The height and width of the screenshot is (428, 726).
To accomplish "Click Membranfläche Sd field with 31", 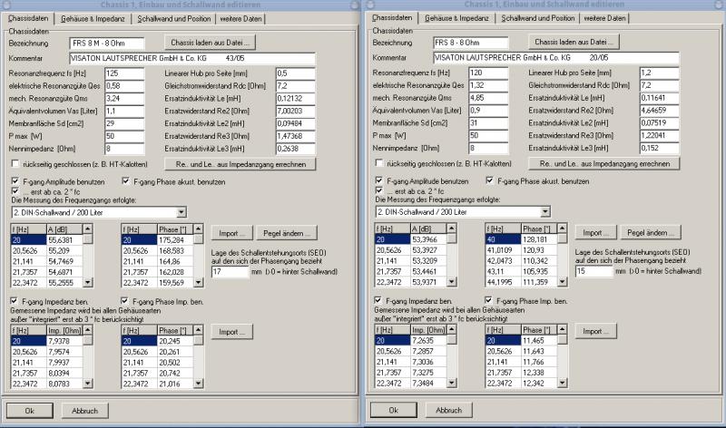I will pyautogui.click(x=488, y=123).
